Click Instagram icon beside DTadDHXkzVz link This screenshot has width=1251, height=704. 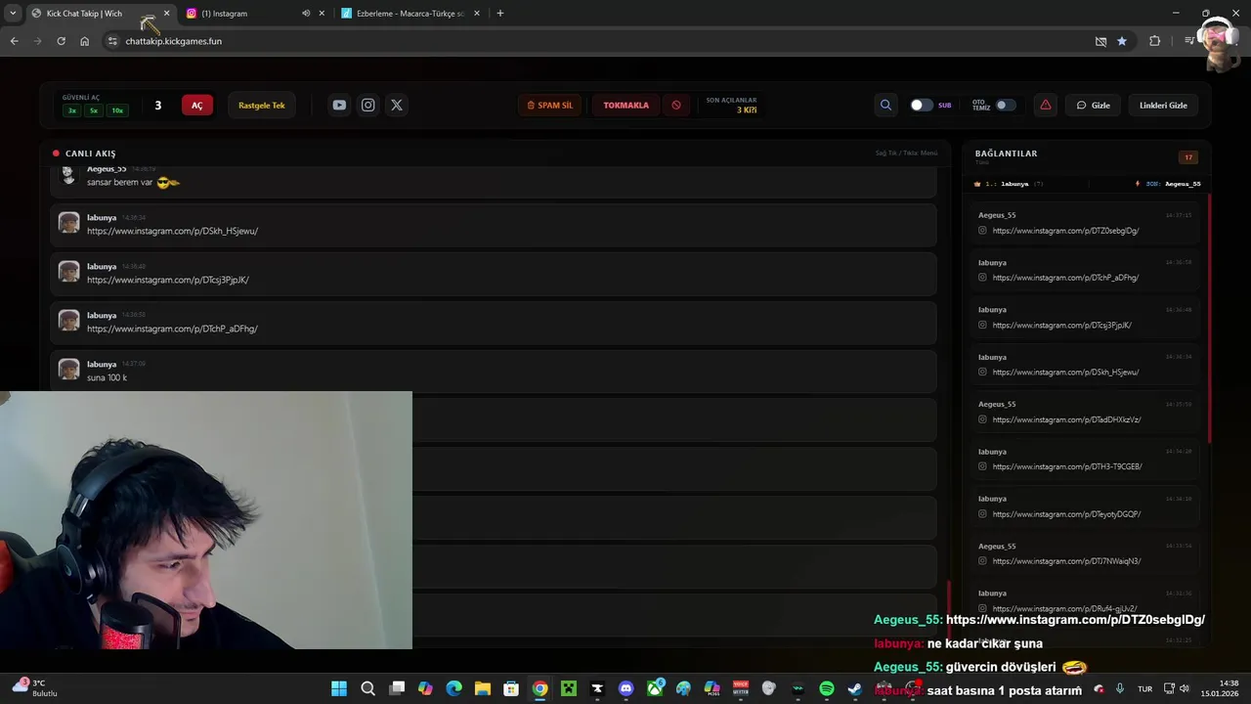point(983,419)
